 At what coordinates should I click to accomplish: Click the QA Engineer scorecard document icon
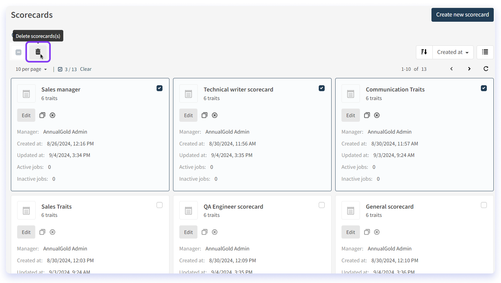tap(189, 211)
